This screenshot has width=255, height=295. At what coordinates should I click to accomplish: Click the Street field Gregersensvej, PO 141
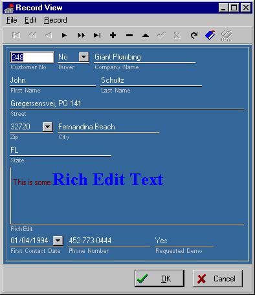tap(127, 104)
